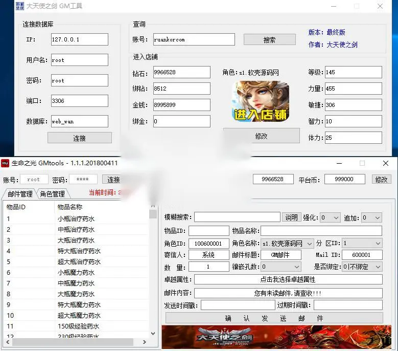
Task: Click the 物品ID input field
Action: pos(208,231)
